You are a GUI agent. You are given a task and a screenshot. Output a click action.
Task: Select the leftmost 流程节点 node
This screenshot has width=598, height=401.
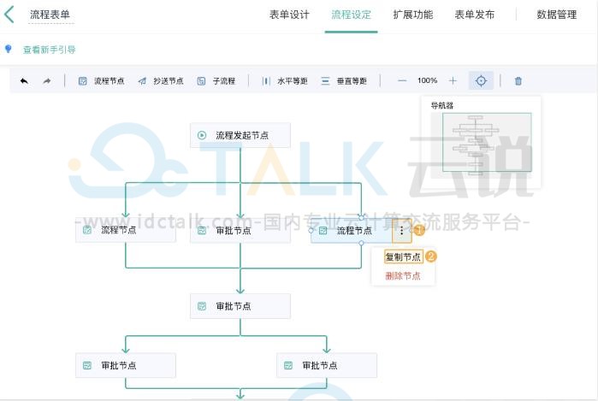126,230
